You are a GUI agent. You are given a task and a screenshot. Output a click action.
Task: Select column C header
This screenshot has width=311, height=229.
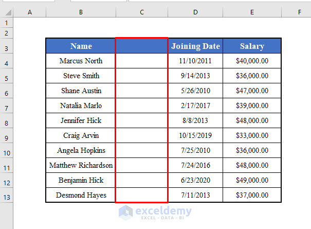pos(142,12)
